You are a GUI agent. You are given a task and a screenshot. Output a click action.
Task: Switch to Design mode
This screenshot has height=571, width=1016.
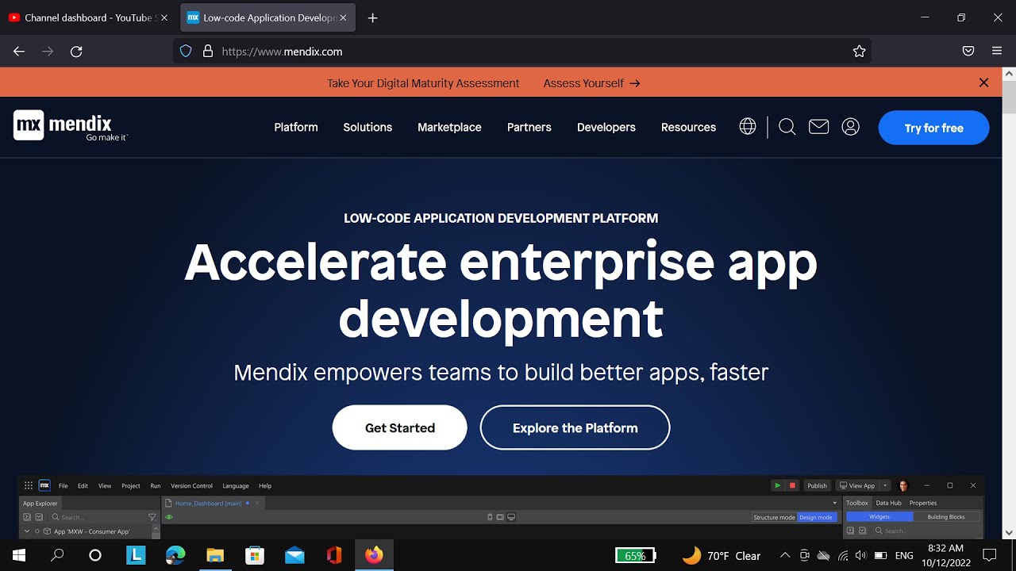click(x=816, y=517)
